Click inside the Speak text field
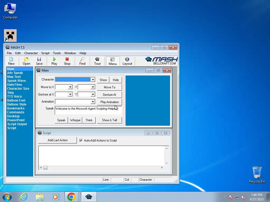This screenshot has height=202, width=270. 88,110
